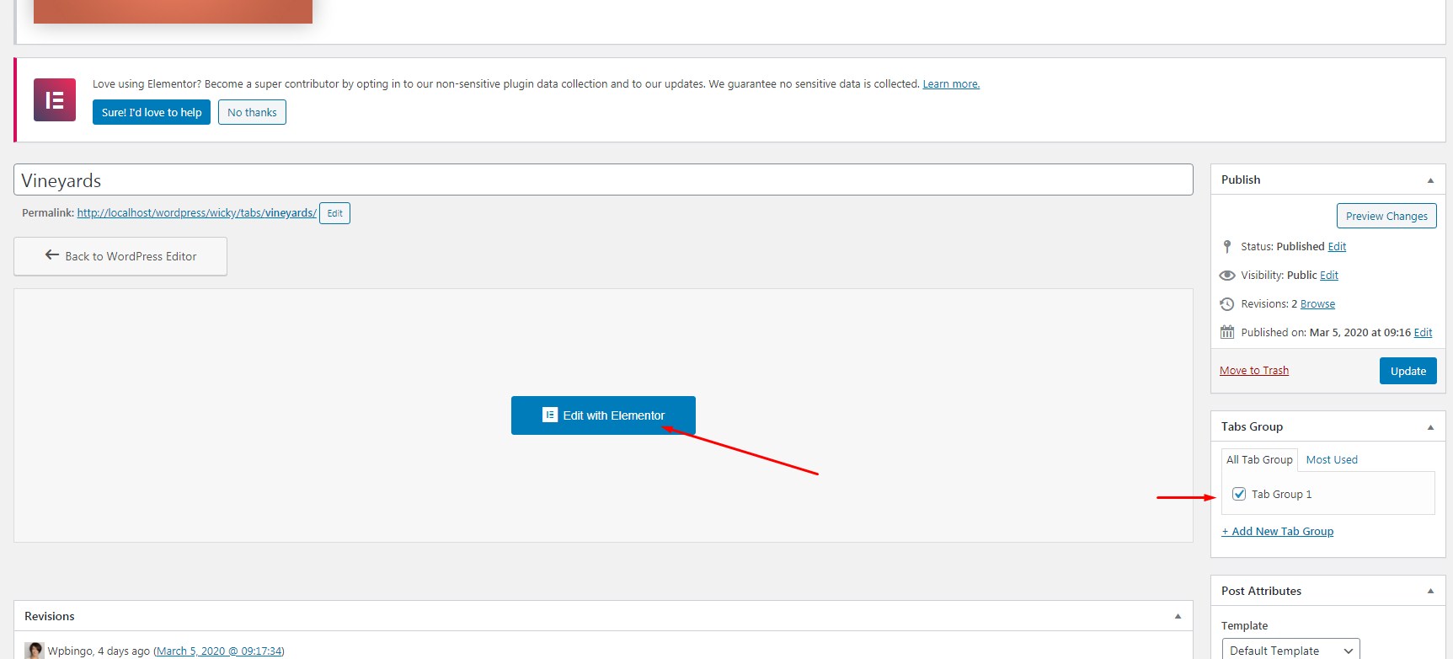This screenshot has height=659, width=1453.
Task: Dismiss notice with No thanks button
Action: click(x=252, y=112)
